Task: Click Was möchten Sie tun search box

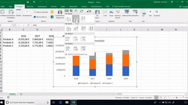Action: click(121, 6)
